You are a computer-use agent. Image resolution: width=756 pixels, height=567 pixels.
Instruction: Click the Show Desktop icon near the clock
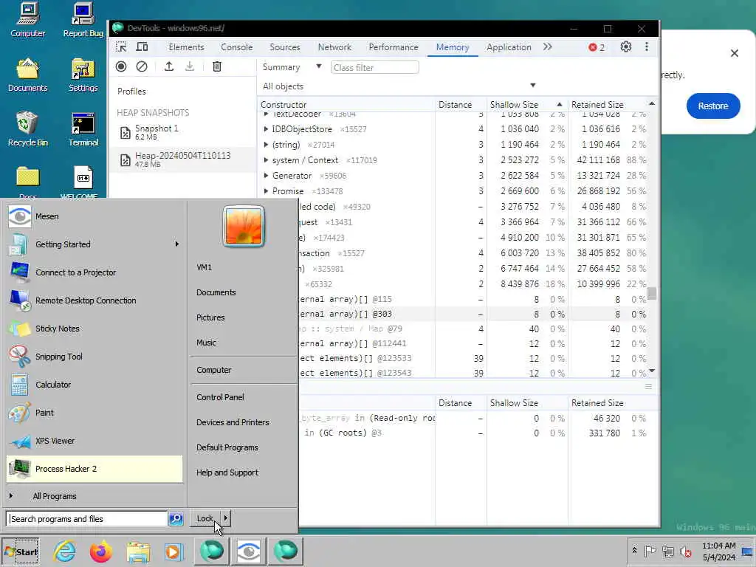[747, 551]
